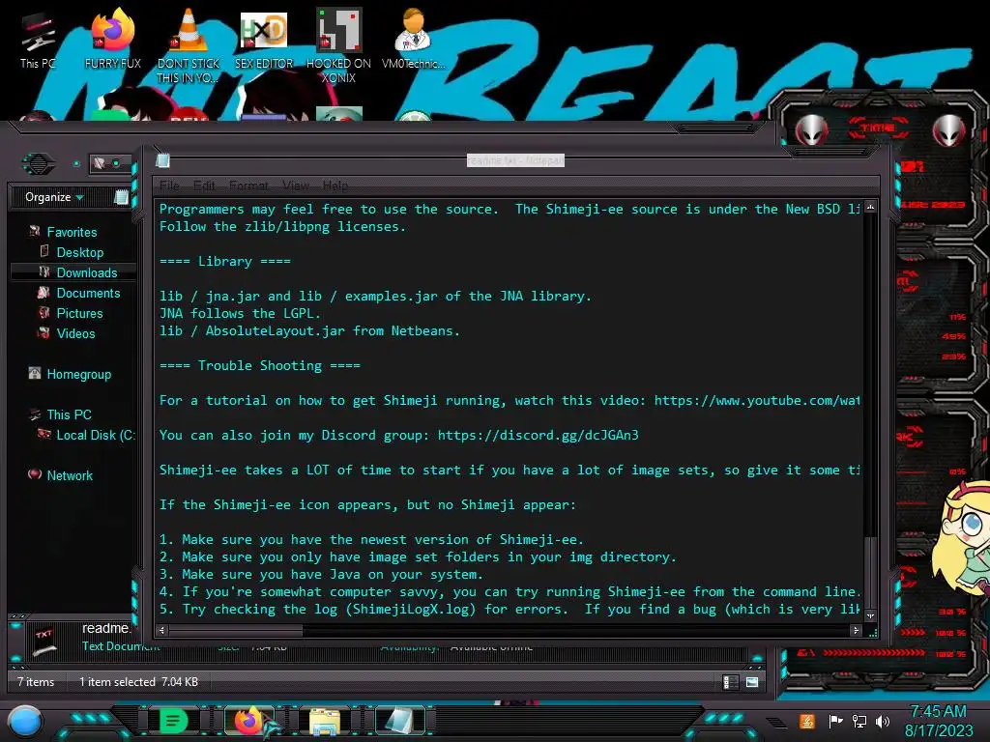Click the Favorites star icon
The width and height of the screenshot is (990, 742).
click(x=35, y=232)
